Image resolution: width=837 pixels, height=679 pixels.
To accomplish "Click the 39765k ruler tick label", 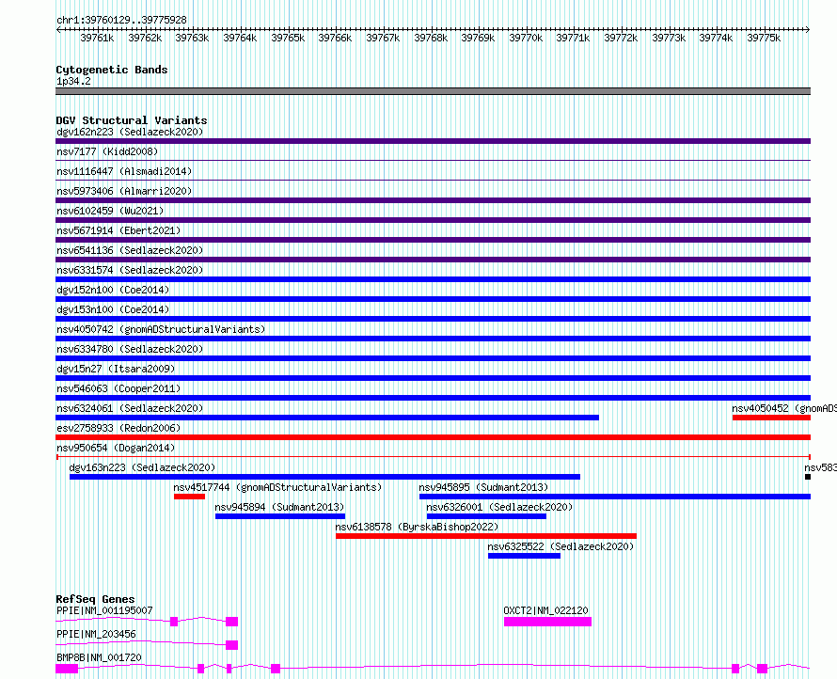I will pos(288,38).
